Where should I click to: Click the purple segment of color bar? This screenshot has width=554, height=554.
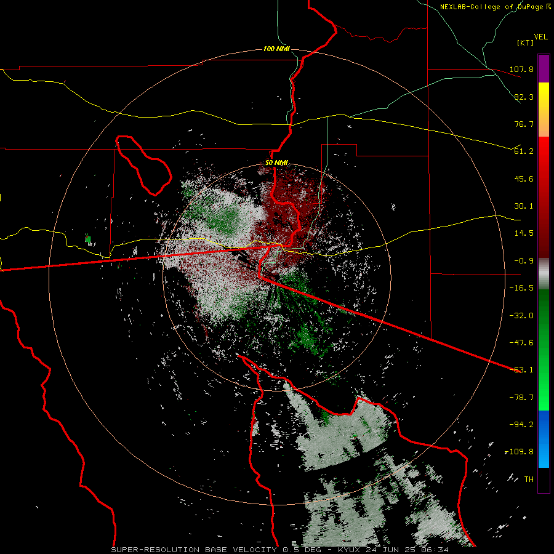click(x=544, y=68)
